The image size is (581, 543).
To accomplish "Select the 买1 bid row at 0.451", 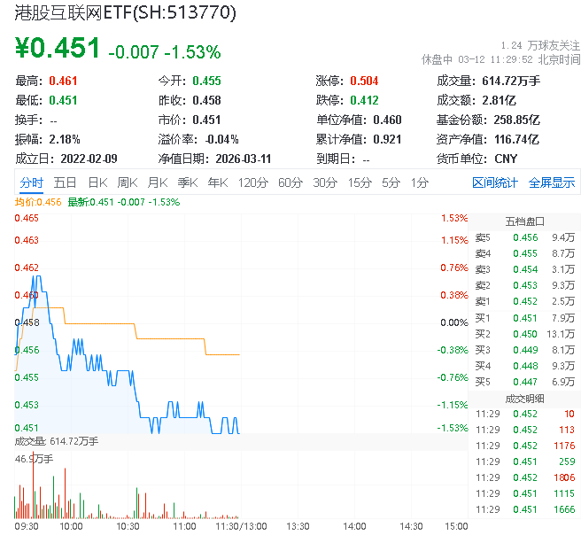I will (x=523, y=318).
